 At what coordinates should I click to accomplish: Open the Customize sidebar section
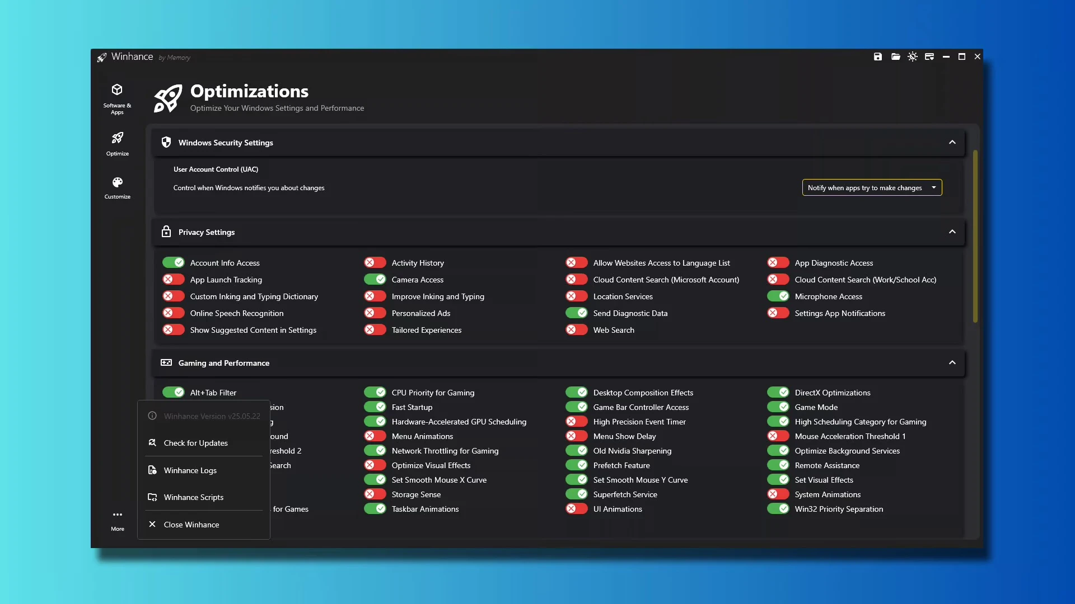117,187
